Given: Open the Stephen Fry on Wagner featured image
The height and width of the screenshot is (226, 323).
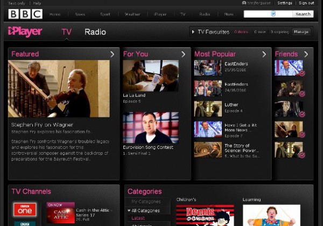Looking at the screenshot, I should (x=59, y=89).
